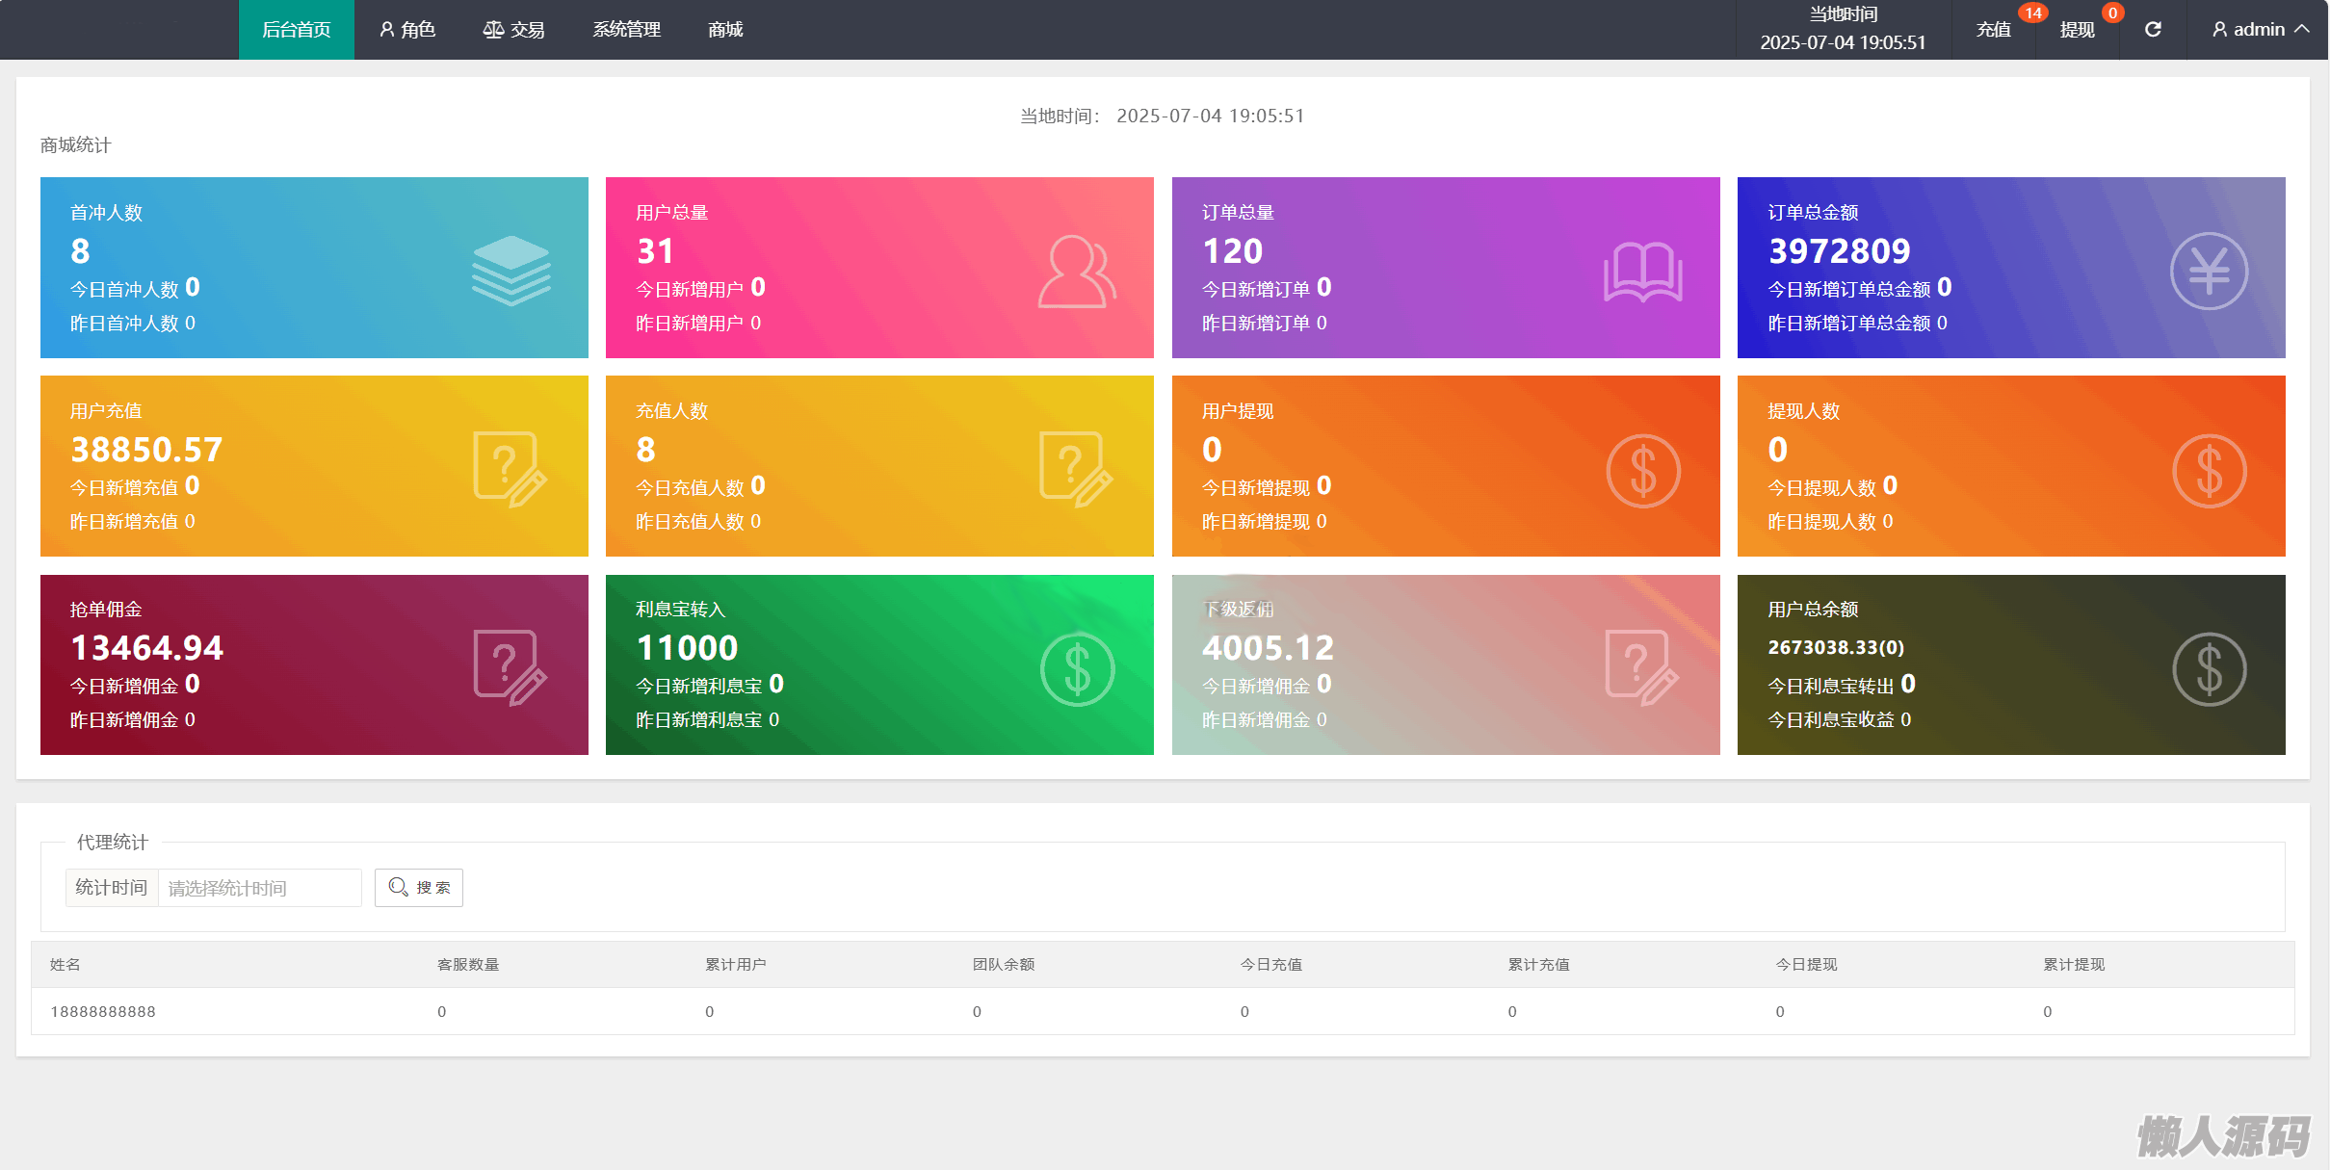Open the 交易 menu
This screenshot has width=2330, height=1170.
pos(513,30)
